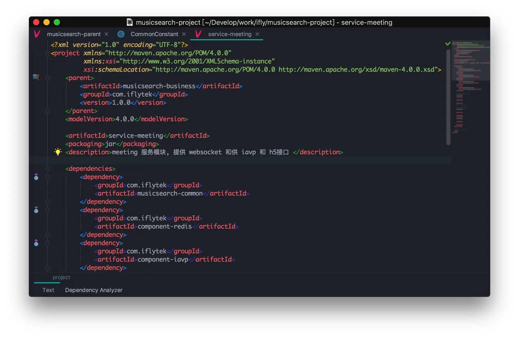Click gutter icon beside component-redis dependency
The image size is (519, 338).
36,210
